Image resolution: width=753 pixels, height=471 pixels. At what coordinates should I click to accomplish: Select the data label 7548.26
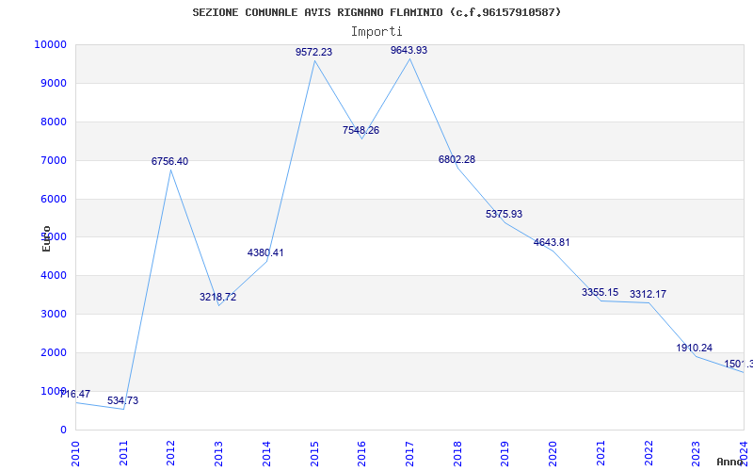(360, 130)
